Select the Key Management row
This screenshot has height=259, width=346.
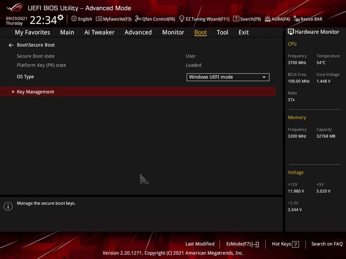pyautogui.click(x=138, y=92)
